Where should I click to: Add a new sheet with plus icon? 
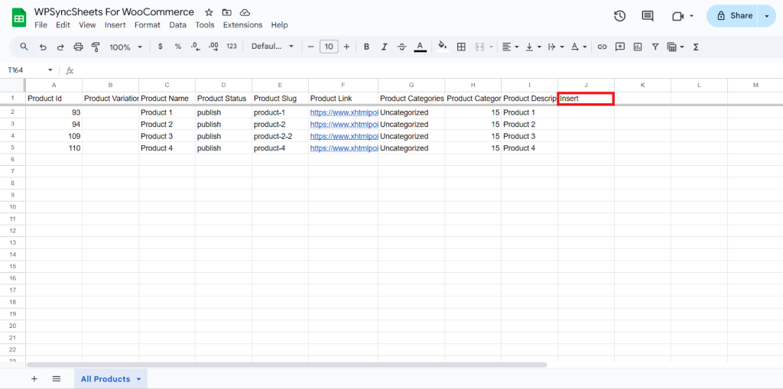34,378
